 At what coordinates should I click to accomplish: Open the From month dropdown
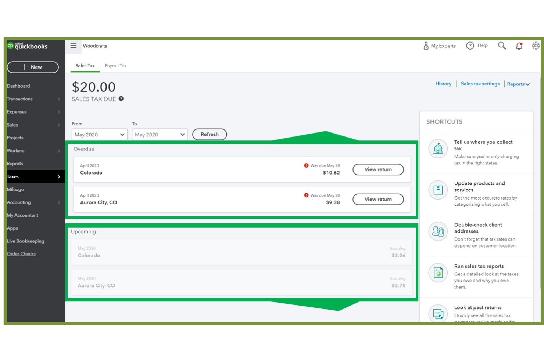pyautogui.click(x=99, y=134)
